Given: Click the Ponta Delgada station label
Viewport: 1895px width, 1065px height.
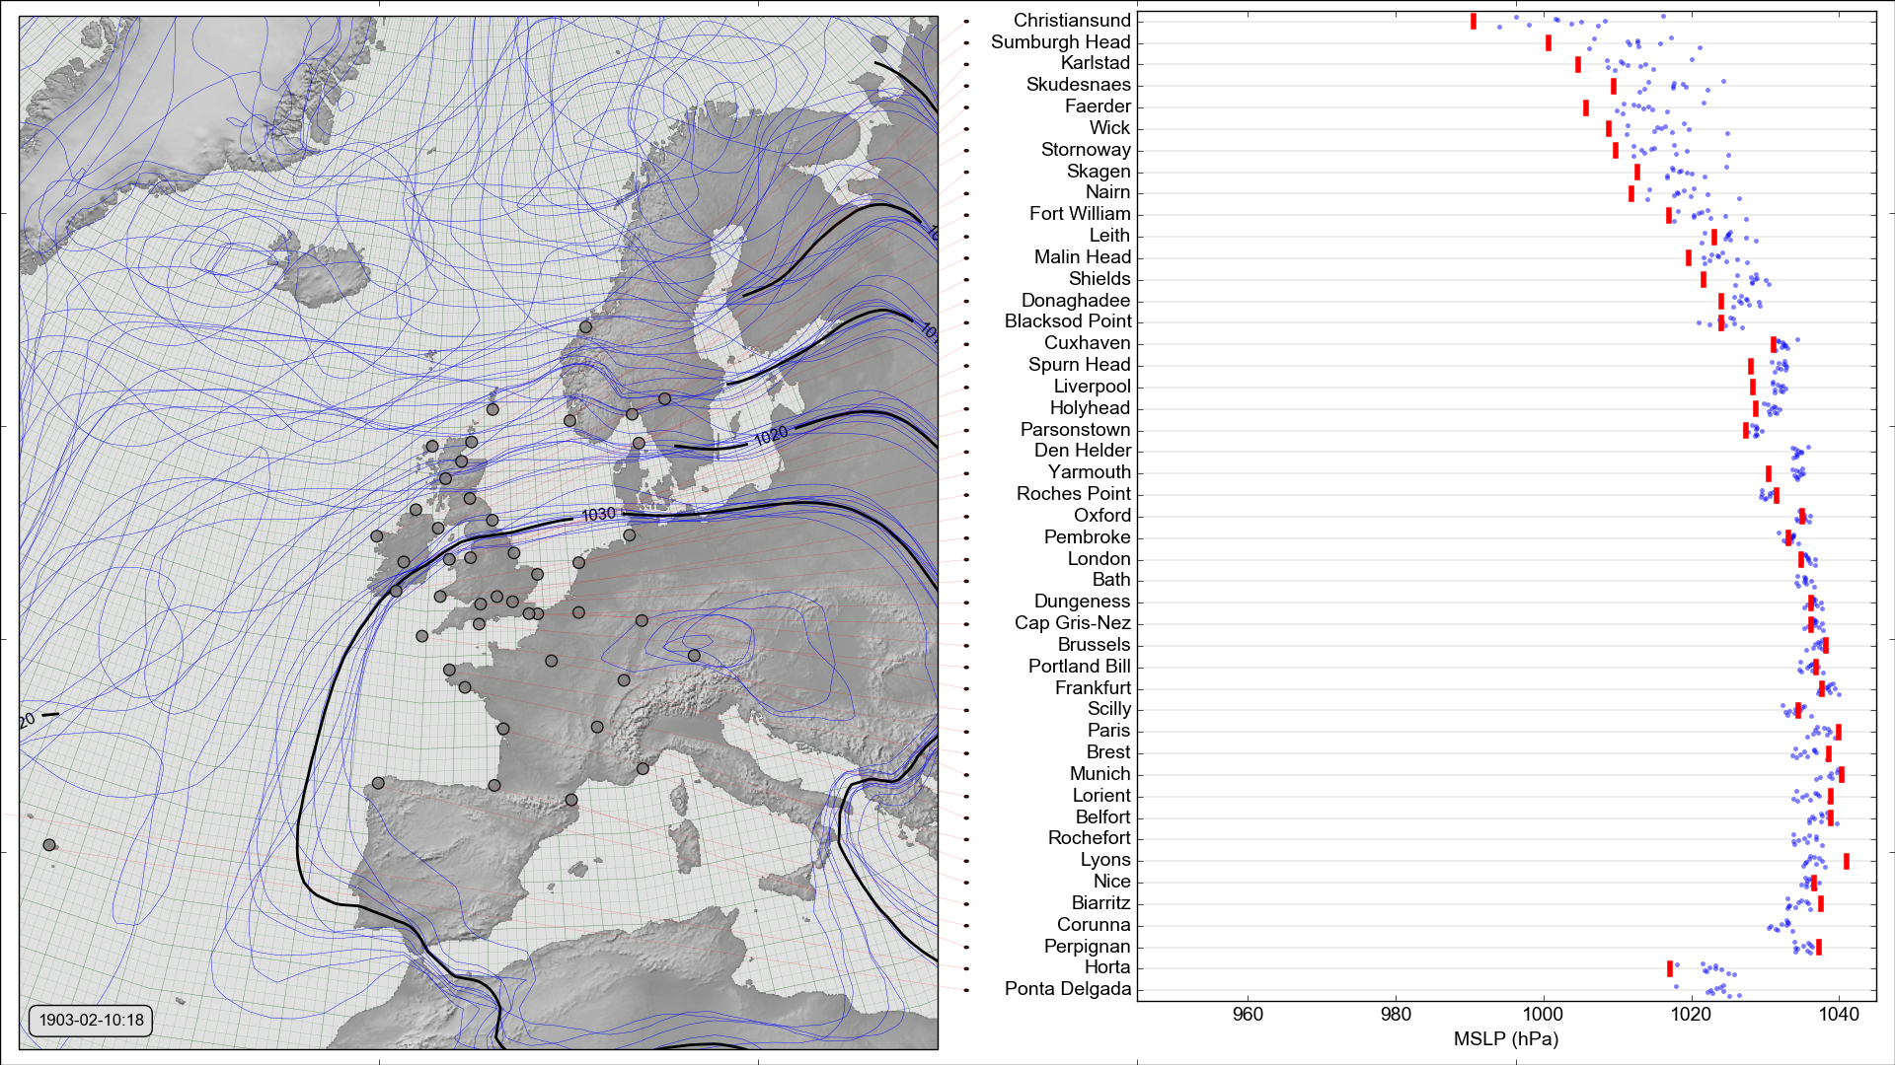Looking at the screenshot, I should pyautogui.click(x=1067, y=988).
